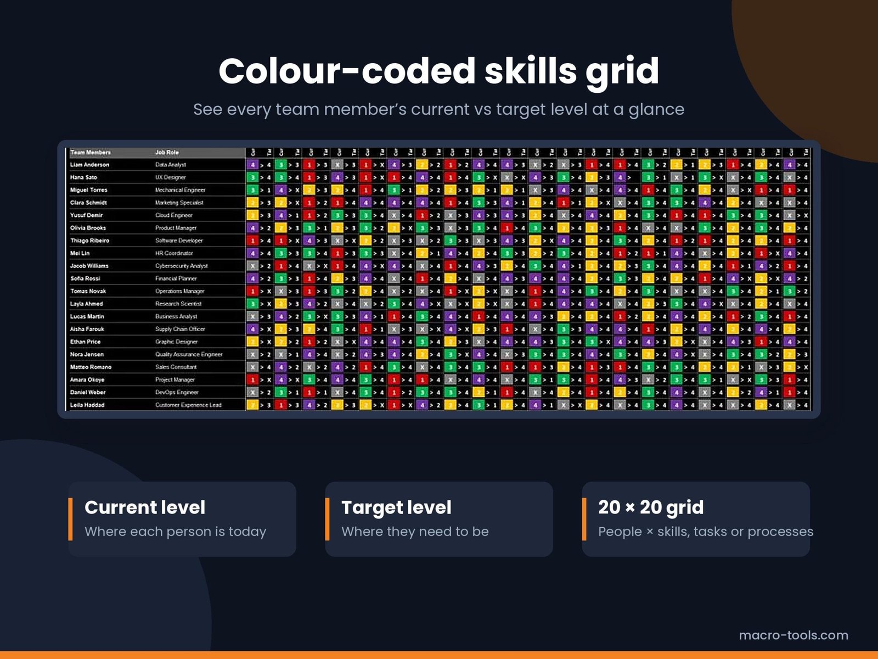Click the Ethan Price name
Viewport: 878px width, 659px height.
coord(85,342)
